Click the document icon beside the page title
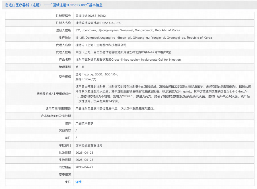 click(x=7, y=5)
